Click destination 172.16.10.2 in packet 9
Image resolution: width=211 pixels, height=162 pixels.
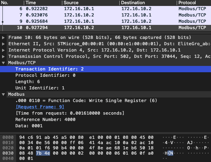pyautogui.click(x=136, y=21)
